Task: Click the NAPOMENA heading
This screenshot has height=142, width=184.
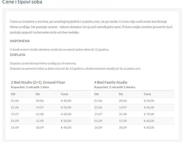Action: tap(20, 41)
